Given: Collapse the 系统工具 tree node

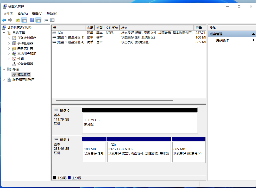Looking at the screenshot, I should coord(4,33).
